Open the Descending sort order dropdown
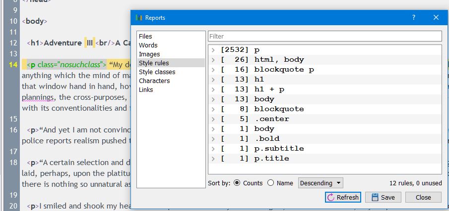 (321, 183)
